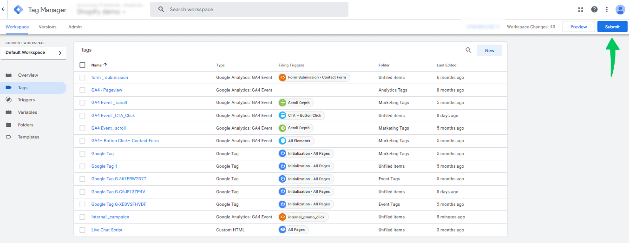Check the GA4 Event _CTA_Click checkbox
The image size is (629, 243).
(x=82, y=115)
